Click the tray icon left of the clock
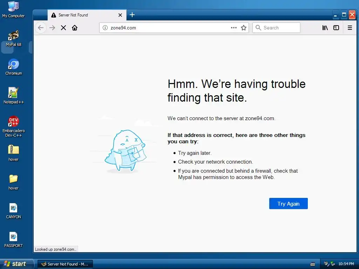Image resolution: width=359 pixels, height=269 pixels. point(333,264)
